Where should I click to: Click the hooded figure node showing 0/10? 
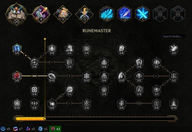[122, 76]
